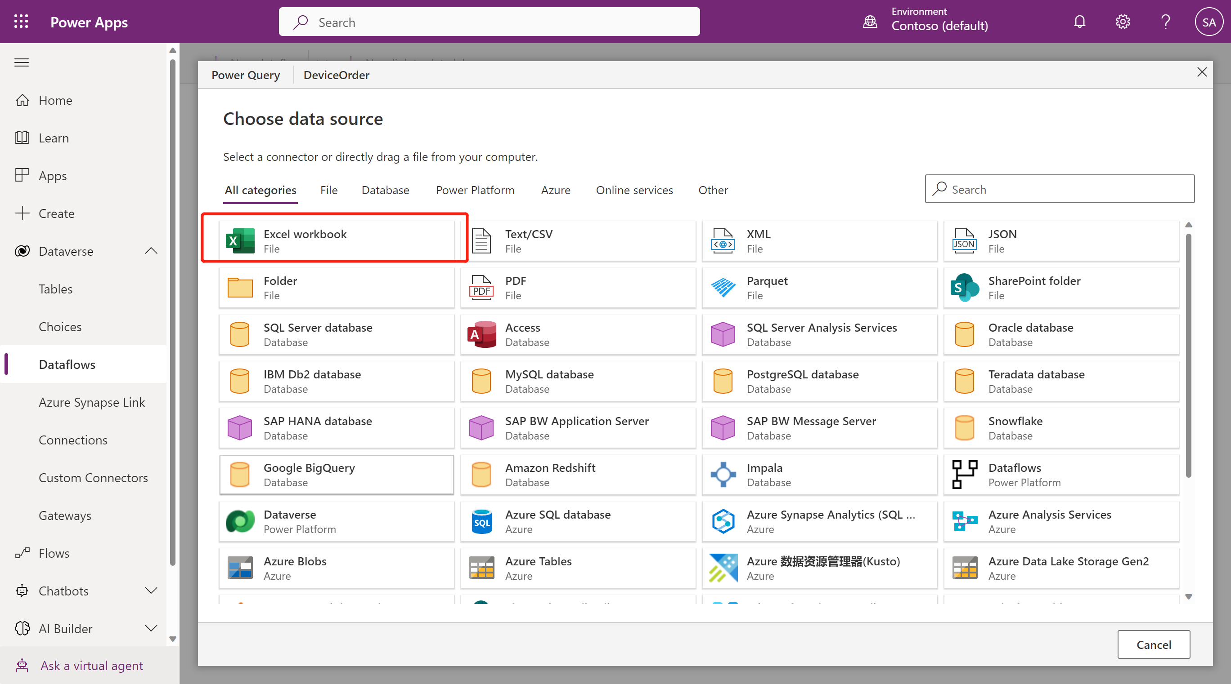
Task: Select the Excel workbook connector icon
Action: [x=240, y=240]
